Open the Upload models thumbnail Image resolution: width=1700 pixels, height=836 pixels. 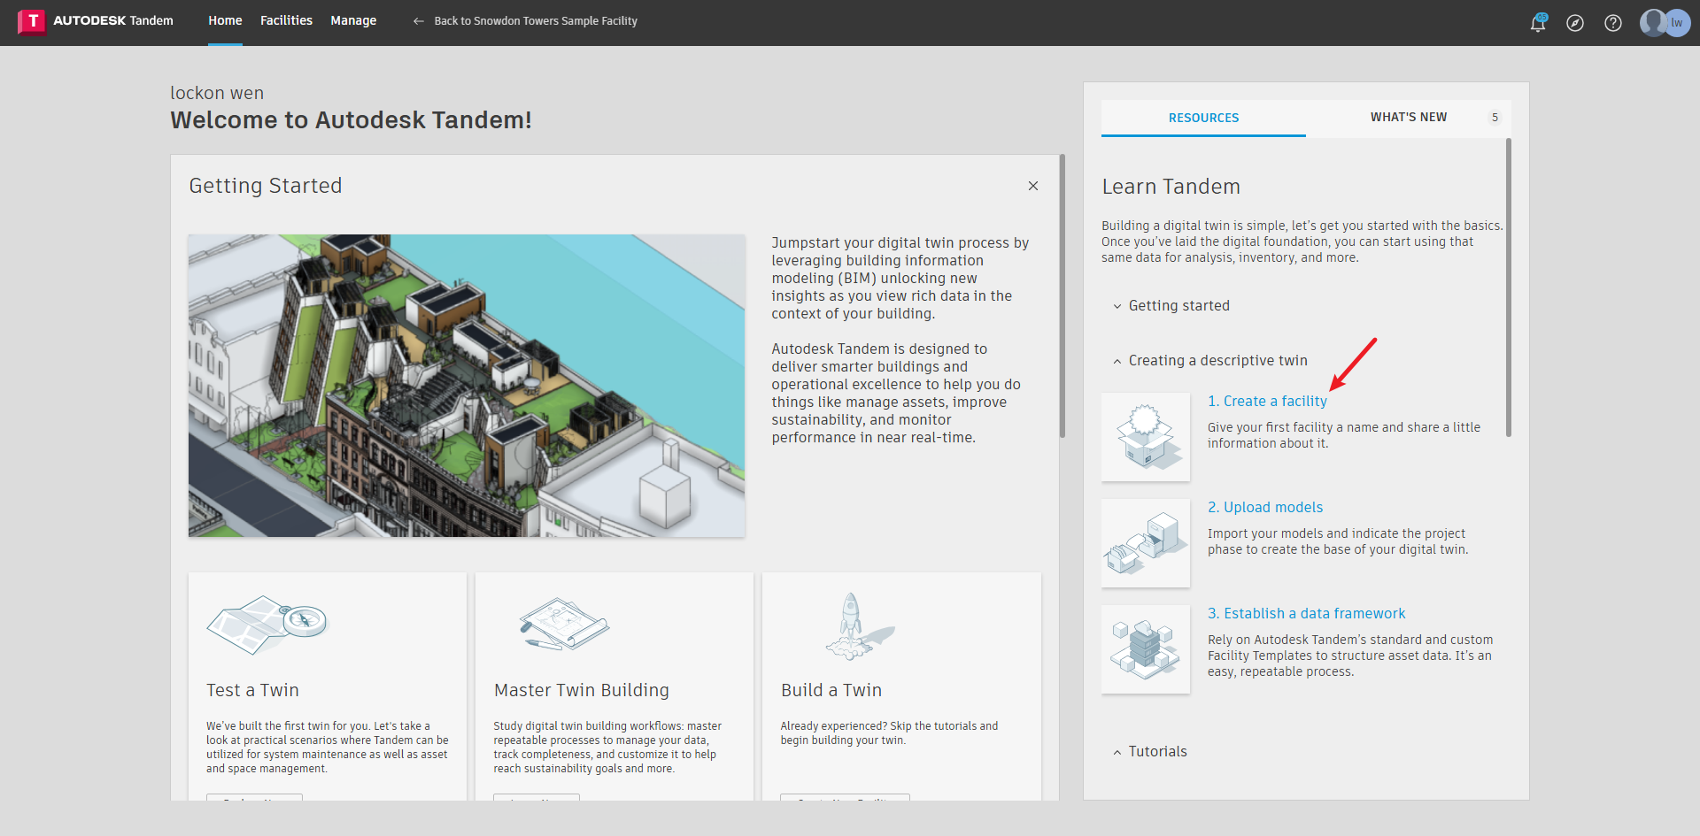1146,543
